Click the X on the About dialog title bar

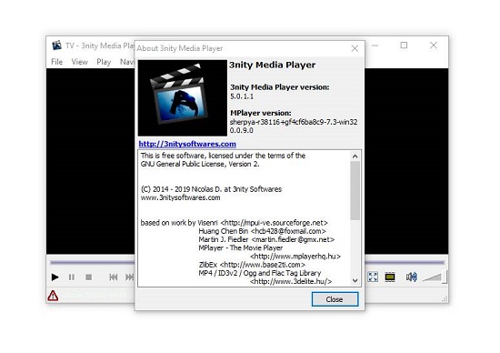click(x=355, y=48)
